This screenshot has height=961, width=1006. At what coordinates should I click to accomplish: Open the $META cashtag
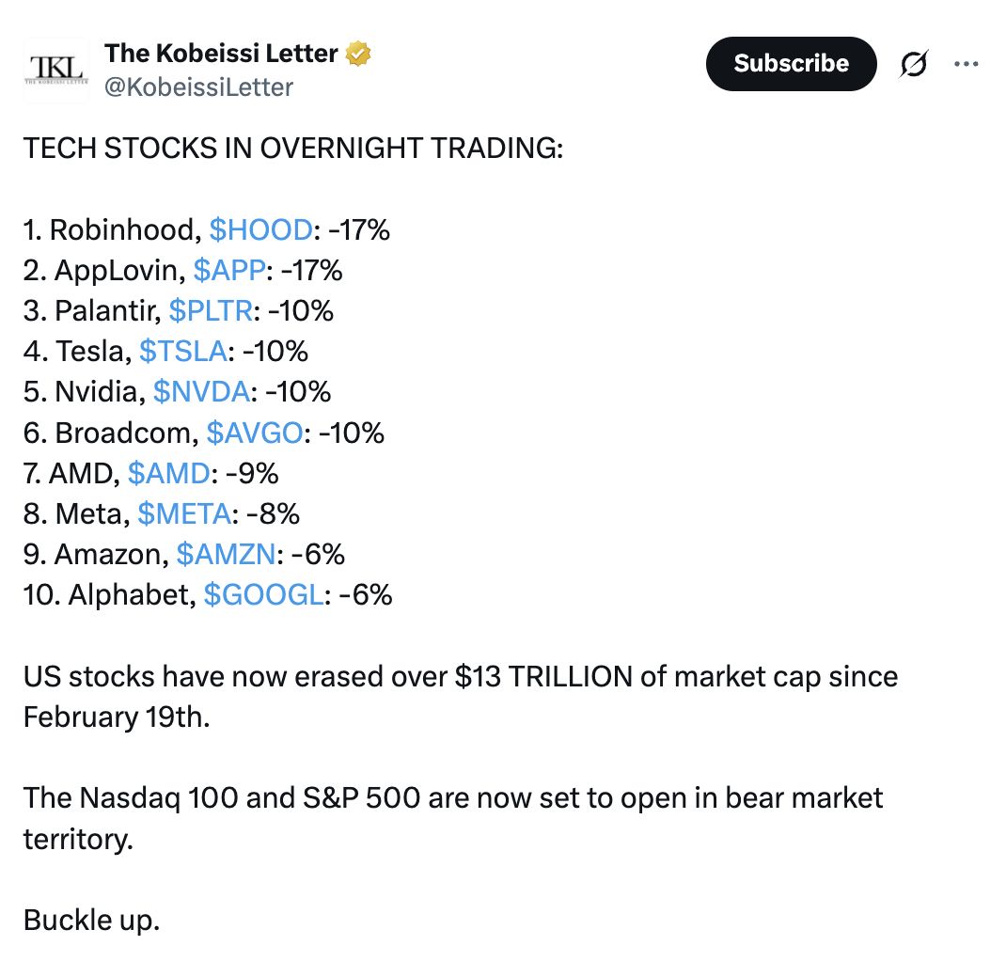pyautogui.click(x=184, y=513)
